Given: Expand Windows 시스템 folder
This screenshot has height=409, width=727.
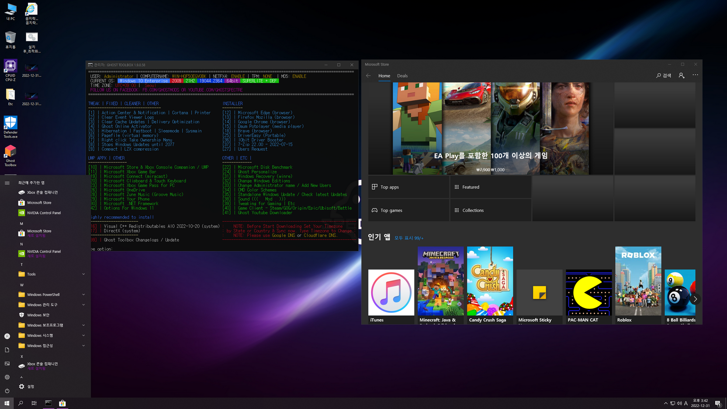Looking at the screenshot, I should (x=52, y=336).
